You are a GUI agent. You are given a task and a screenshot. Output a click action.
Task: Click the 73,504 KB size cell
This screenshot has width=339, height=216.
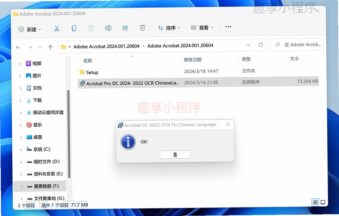308,81
